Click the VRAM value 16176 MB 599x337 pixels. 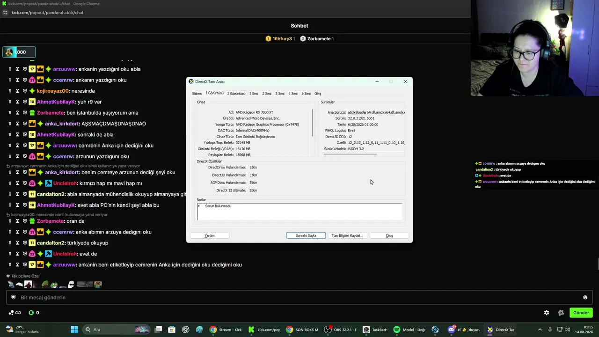tap(243, 149)
